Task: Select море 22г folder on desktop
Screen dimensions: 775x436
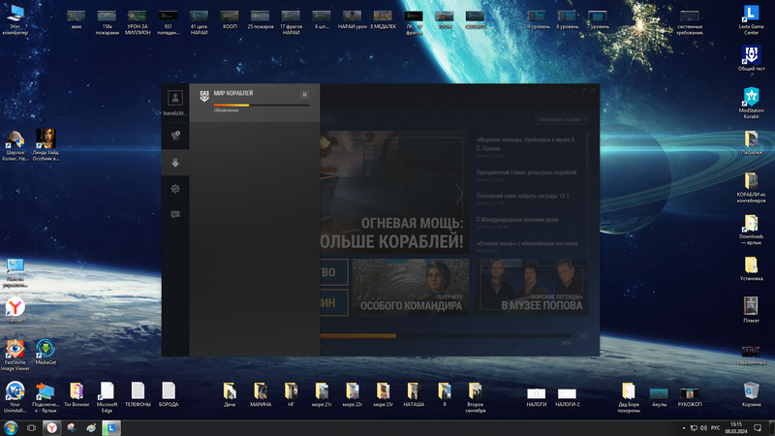Action: tap(353, 394)
